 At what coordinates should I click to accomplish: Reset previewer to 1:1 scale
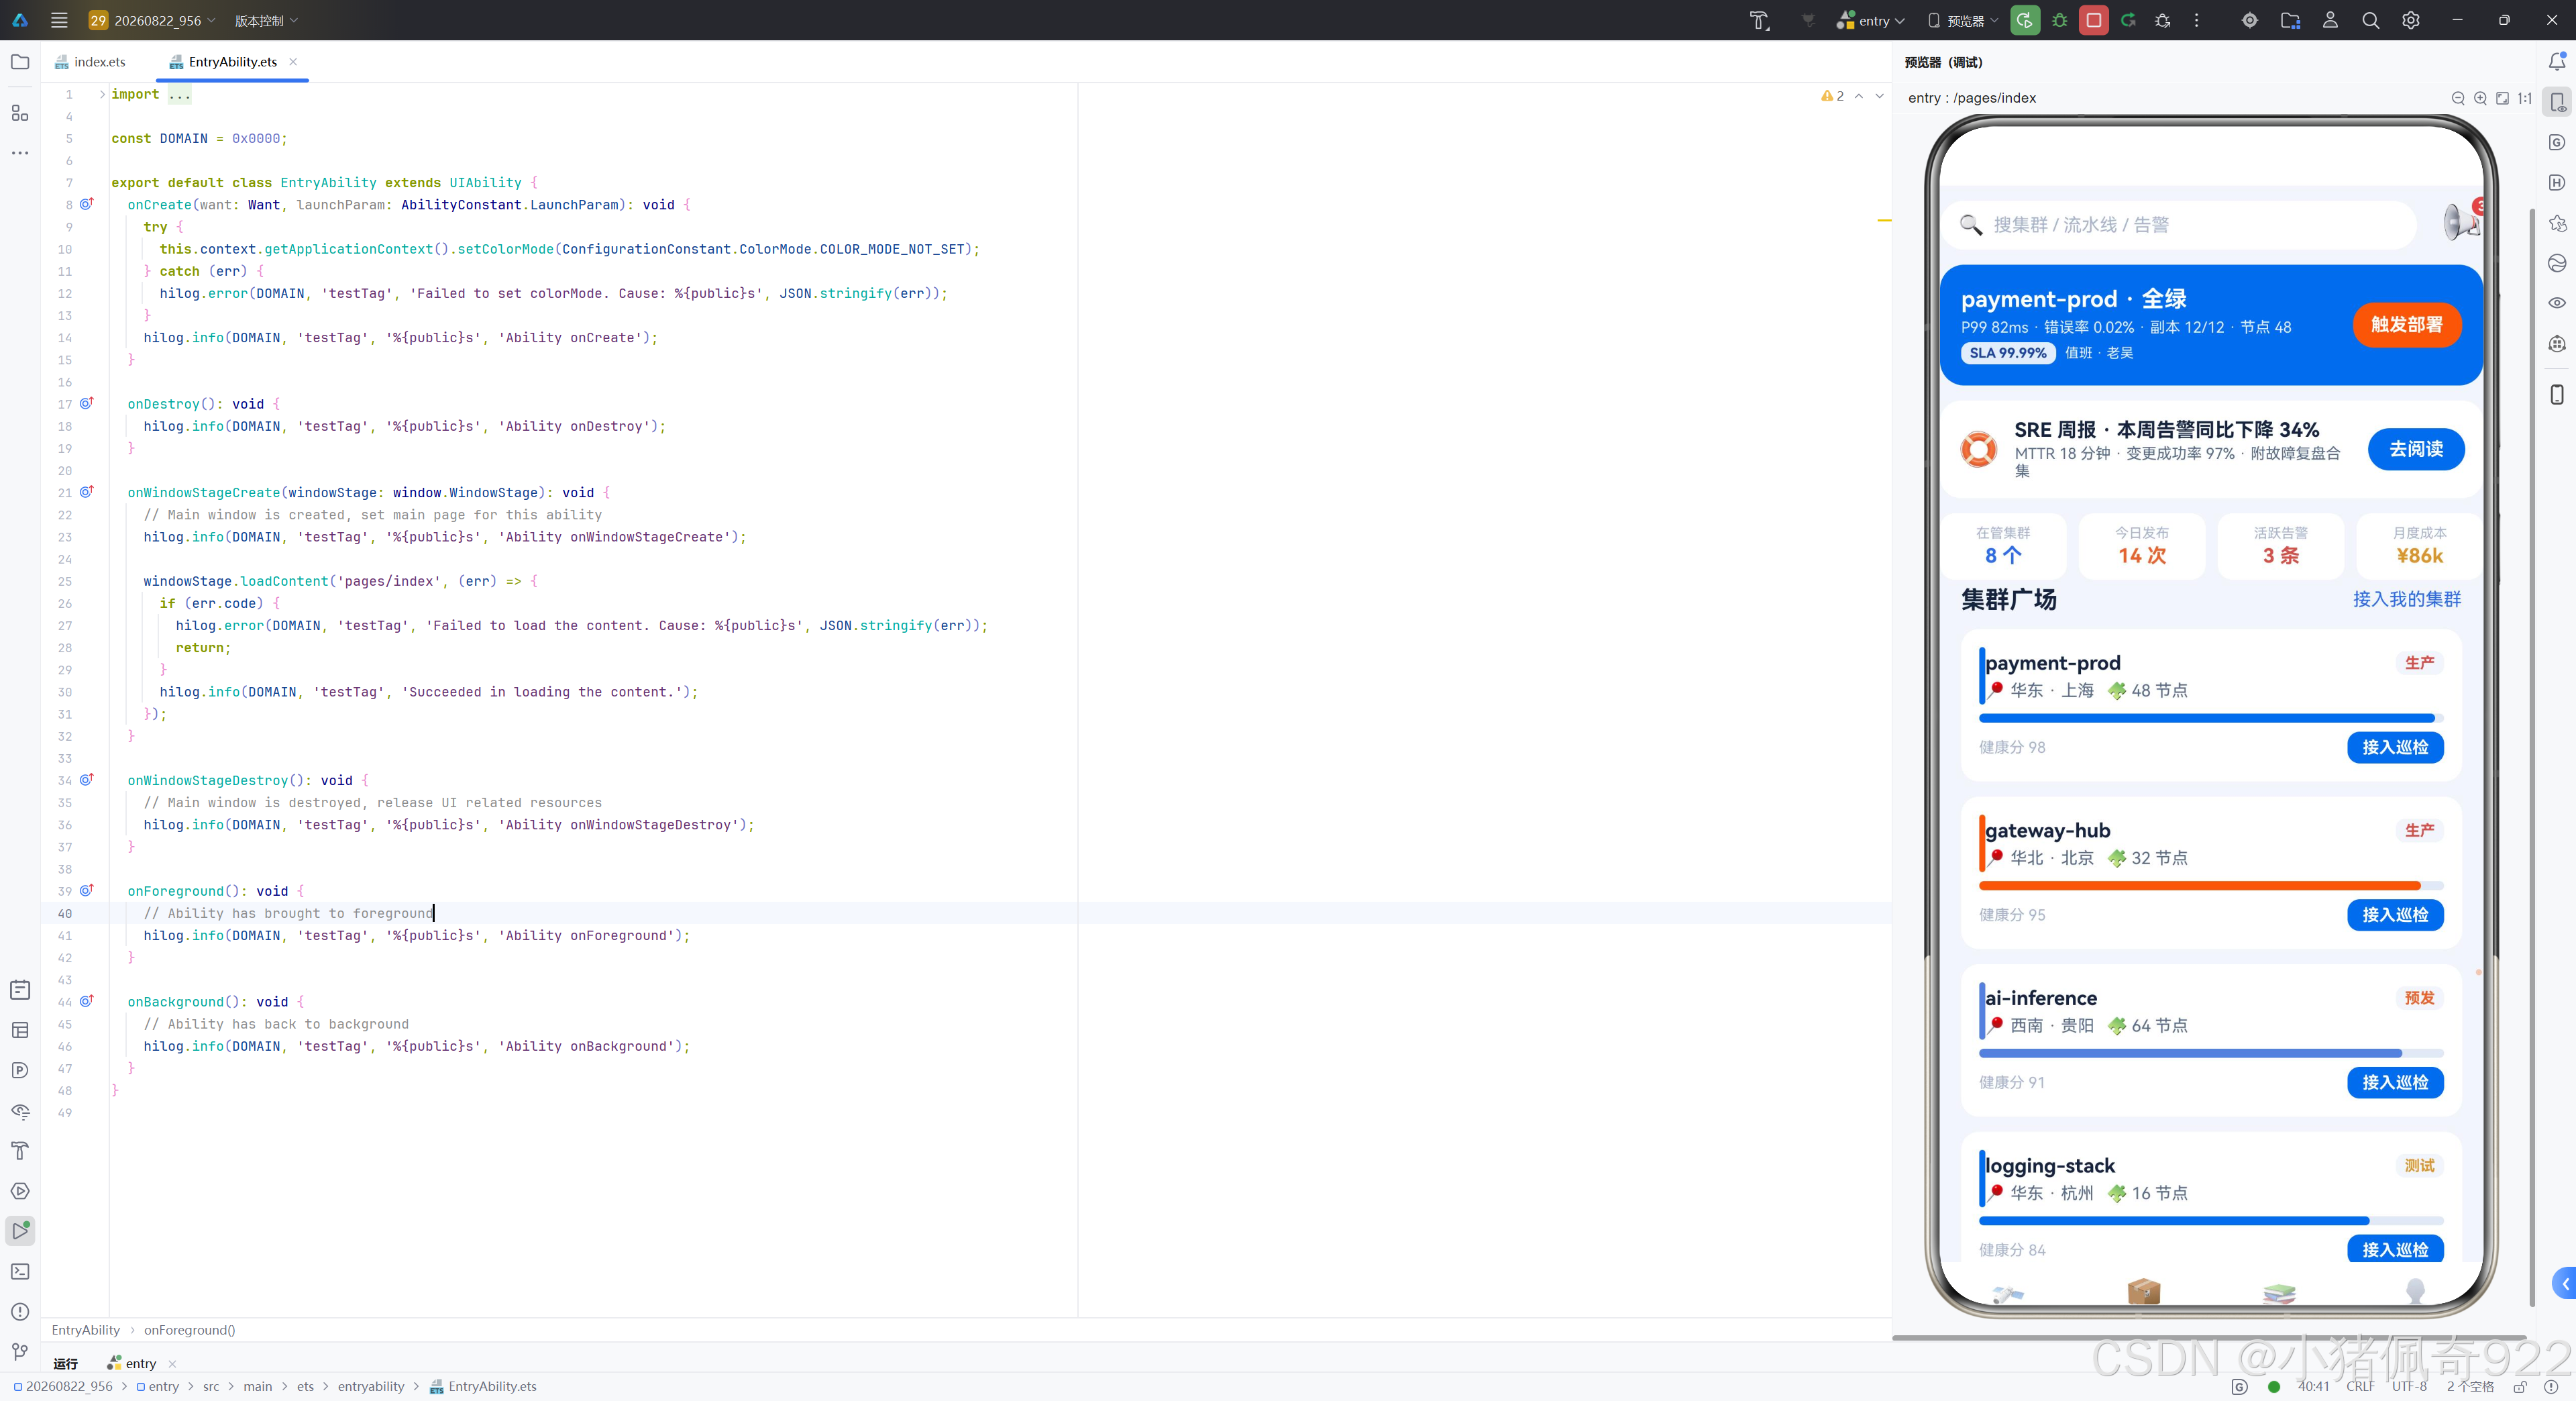pyautogui.click(x=2525, y=98)
